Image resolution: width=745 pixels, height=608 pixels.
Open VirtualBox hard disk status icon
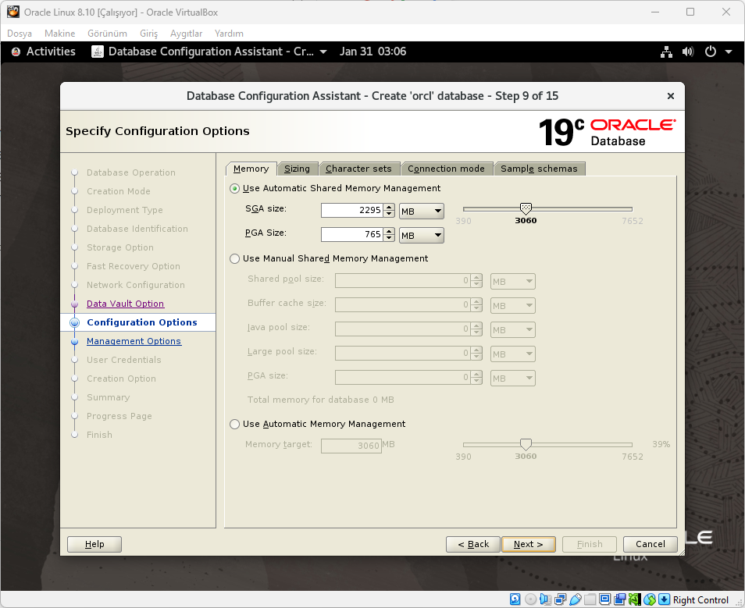coord(515,599)
